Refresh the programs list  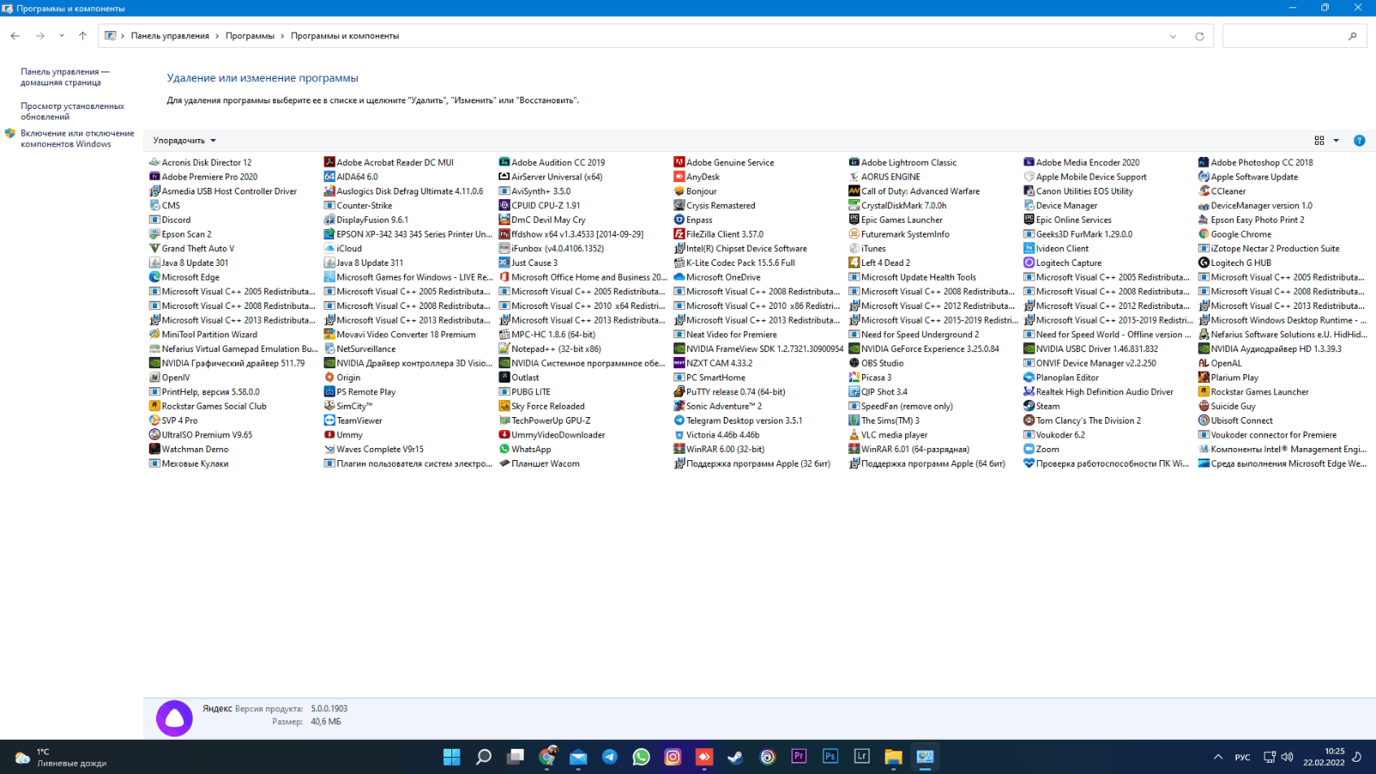(1200, 36)
